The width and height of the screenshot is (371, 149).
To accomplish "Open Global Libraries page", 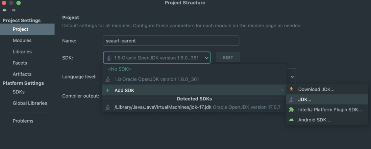I will tap(30, 103).
